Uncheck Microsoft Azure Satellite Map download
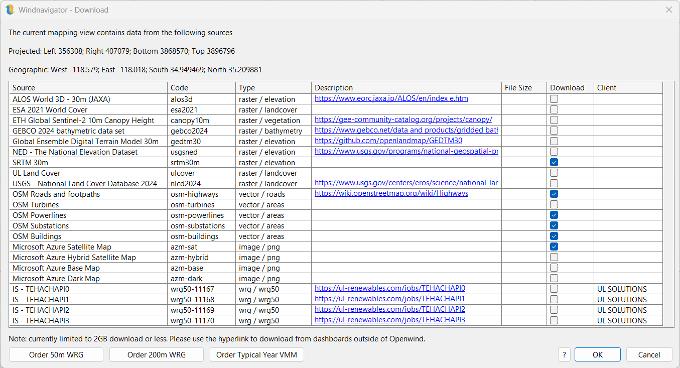680x368 pixels. pos(554,247)
